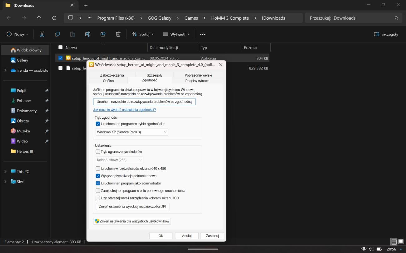Click the Delete trash can icon
Screen dimensions: 406x253
pyautogui.click(x=118, y=34)
